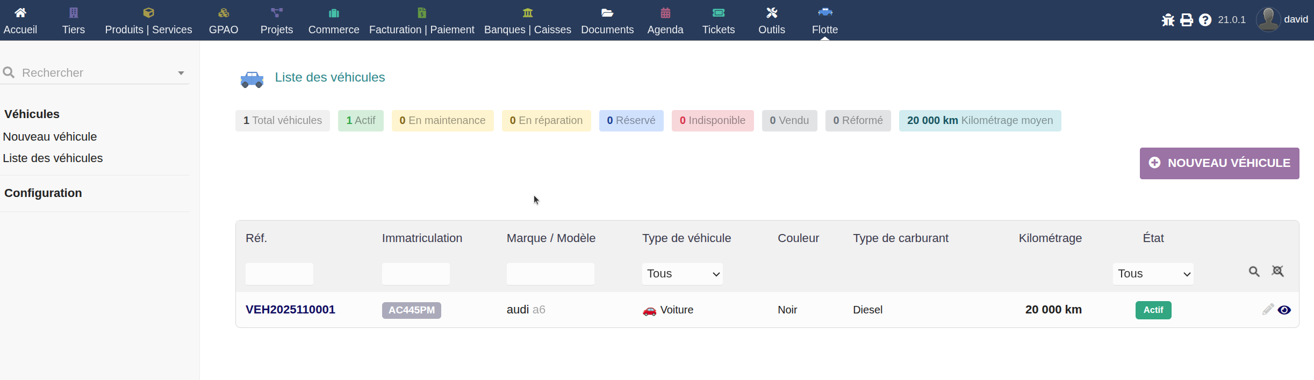Click the 1 Actif green badge
The width and height of the screenshot is (1314, 380).
[361, 121]
